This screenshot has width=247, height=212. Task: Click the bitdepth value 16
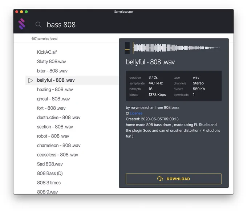(150, 89)
